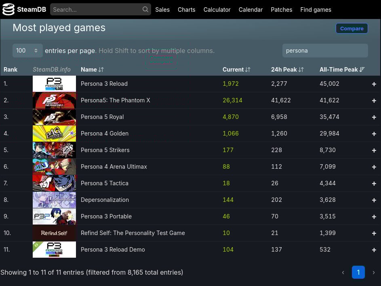Click the current players value 26,314
Viewport: 381px width, 286px height.
pos(232,100)
